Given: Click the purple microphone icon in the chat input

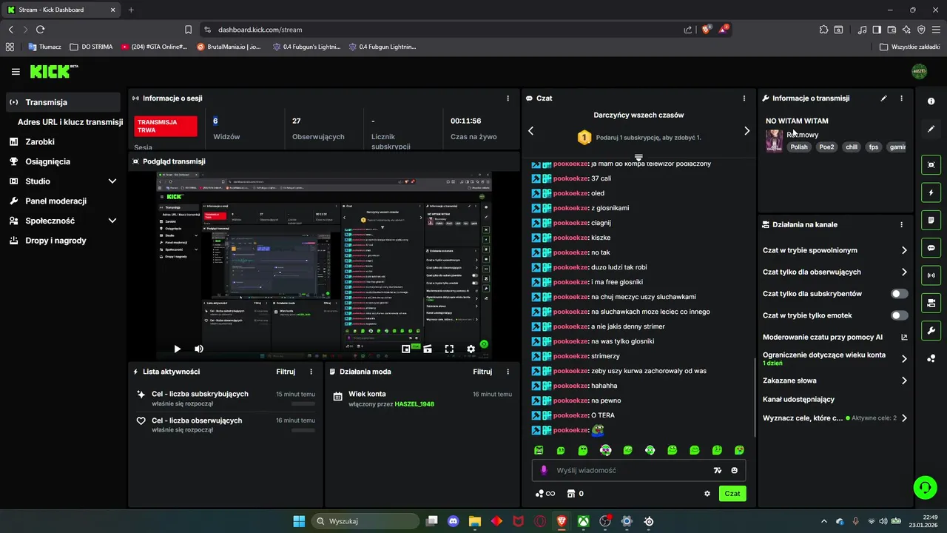Looking at the screenshot, I should (544, 470).
